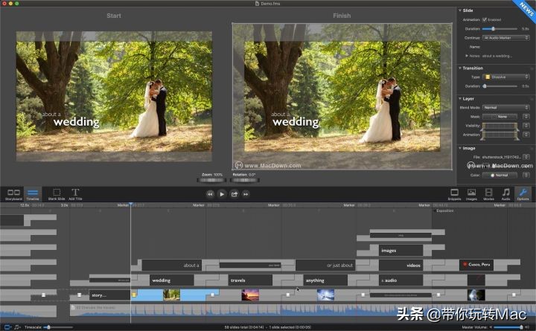Select the blue sky image thumbnail in timeline
The width and height of the screenshot is (536, 331).
point(325,295)
